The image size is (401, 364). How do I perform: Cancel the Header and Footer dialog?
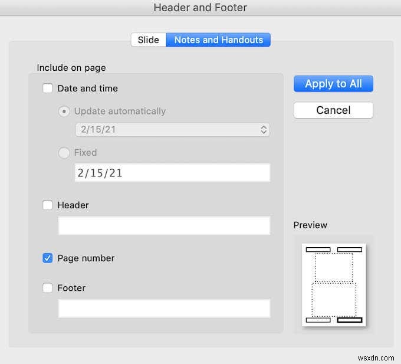pyautogui.click(x=333, y=110)
